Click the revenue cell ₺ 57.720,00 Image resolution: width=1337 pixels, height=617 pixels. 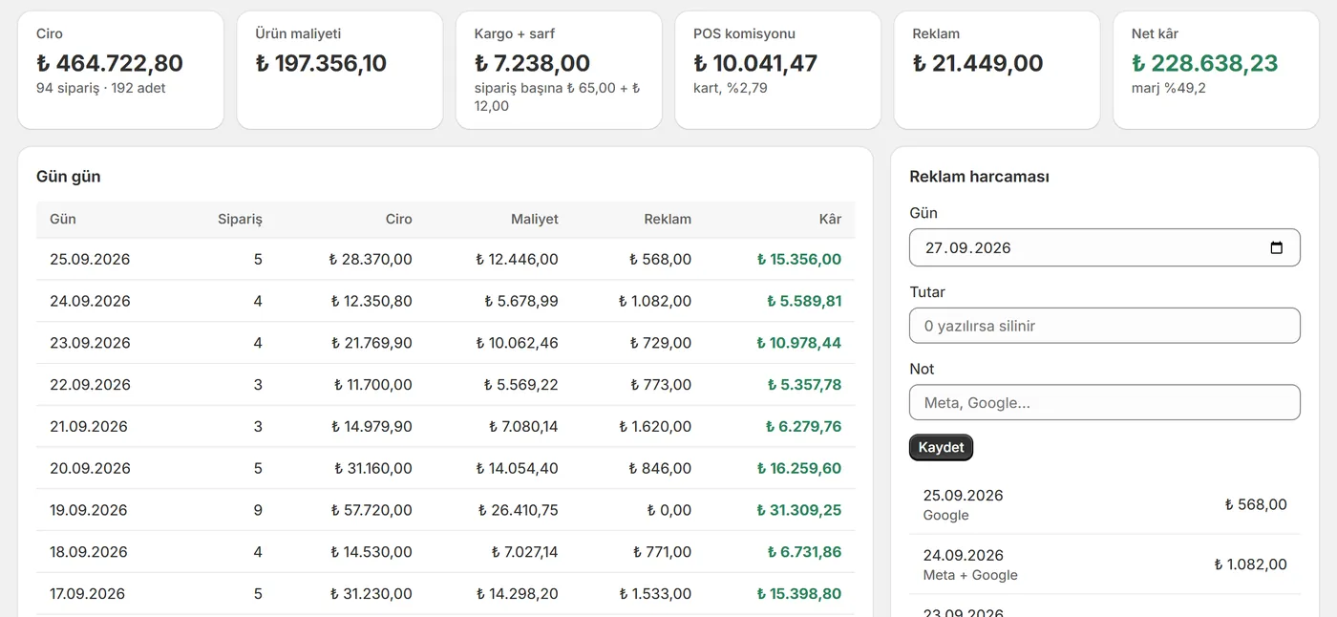371,510
